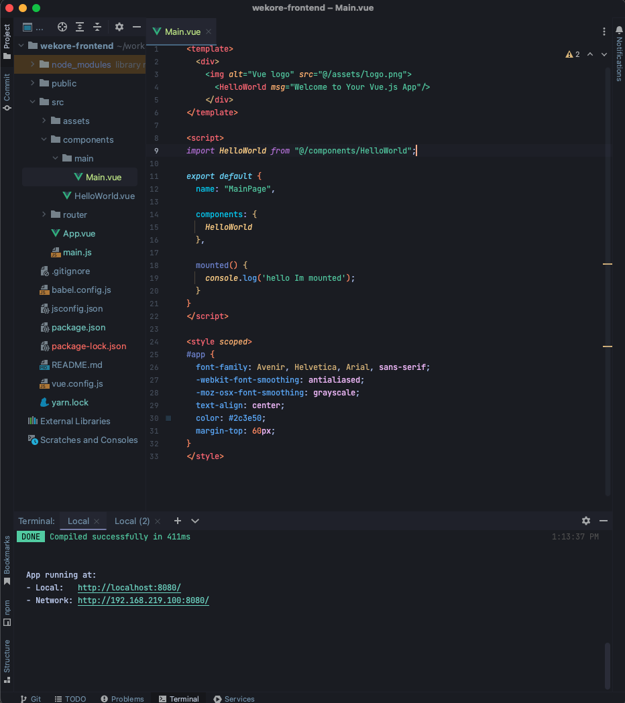625x703 pixels.
Task: Collapse the wekore-frontend root folder
Action: 21,46
